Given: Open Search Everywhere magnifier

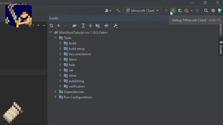Looking at the screenshot, I should (x=206, y=10).
